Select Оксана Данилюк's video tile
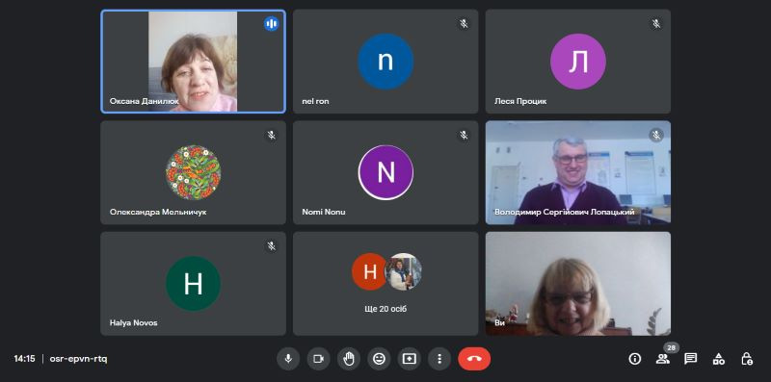Image resolution: width=771 pixels, height=382 pixels. (x=193, y=62)
